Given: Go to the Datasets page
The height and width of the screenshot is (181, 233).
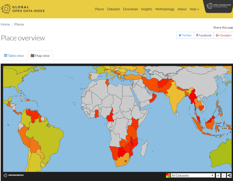Looking at the screenshot, I should (x=113, y=9).
